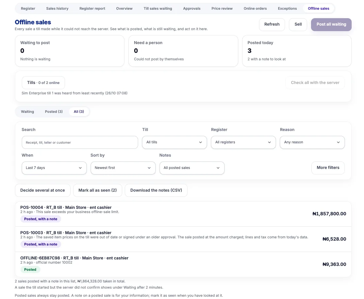This screenshot has width=364, height=299.
Task: Click the Refresh button
Action: point(272,24)
